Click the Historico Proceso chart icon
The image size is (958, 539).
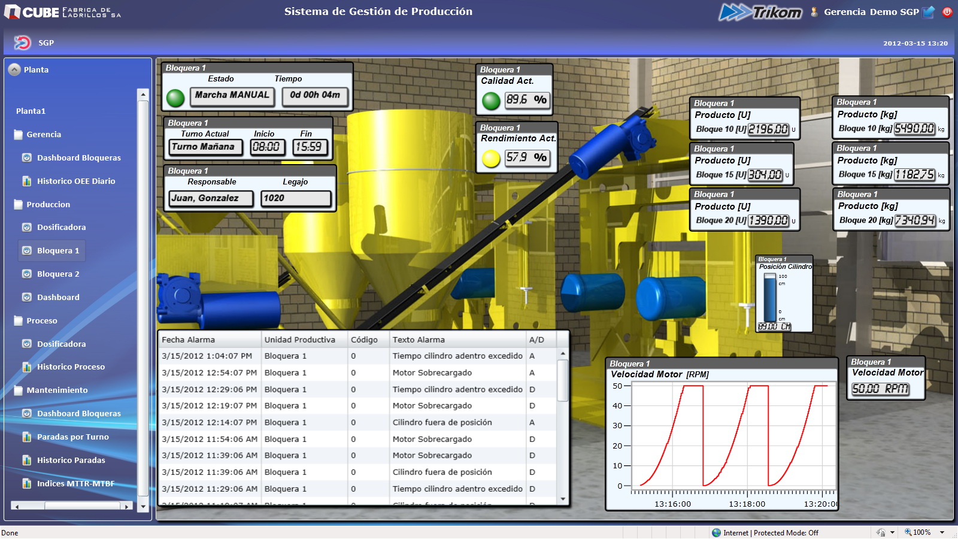(27, 367)
